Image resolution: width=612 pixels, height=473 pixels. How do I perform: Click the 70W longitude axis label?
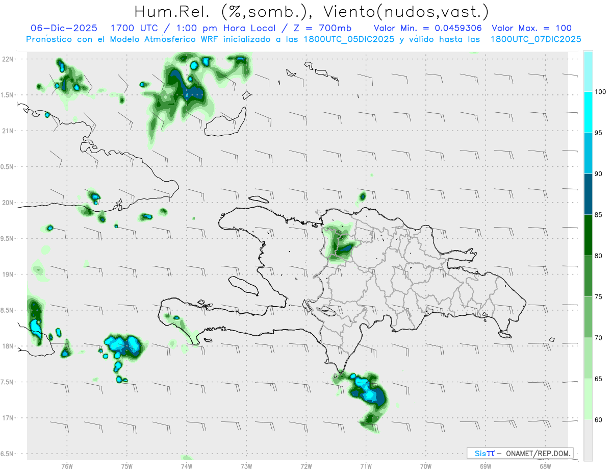click(x=426, y=466)
